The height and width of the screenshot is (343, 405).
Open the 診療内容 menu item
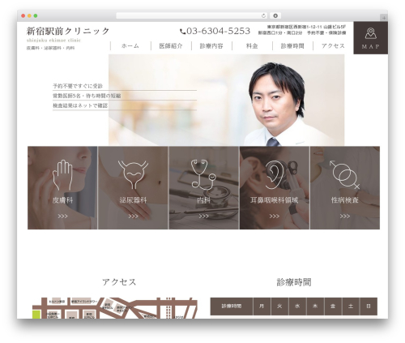211,46
